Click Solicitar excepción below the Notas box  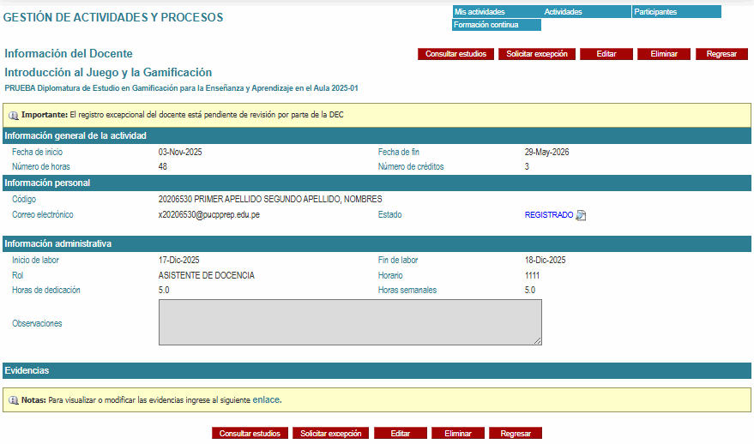[331, 434]
